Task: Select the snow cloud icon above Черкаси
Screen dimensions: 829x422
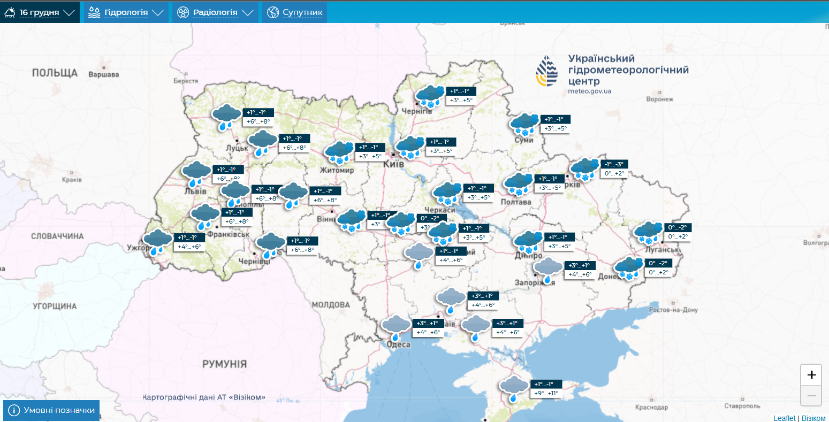Action: 447,193
